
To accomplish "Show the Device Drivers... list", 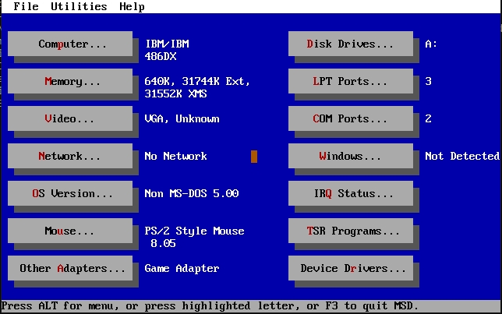I will pos(351,268).
